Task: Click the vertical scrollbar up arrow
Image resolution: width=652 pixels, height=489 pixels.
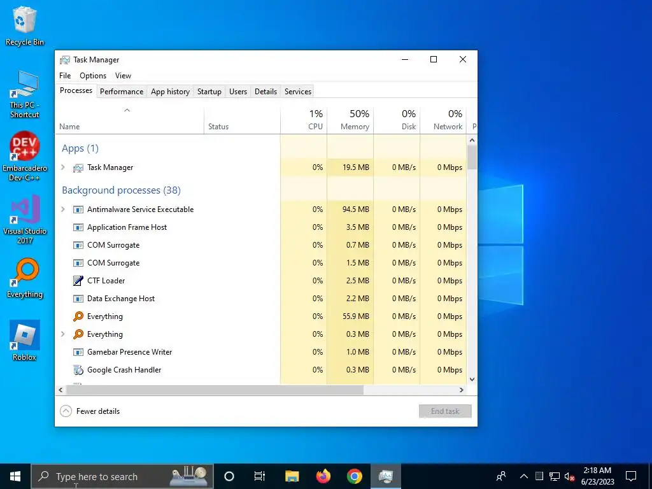Action: click(x=472, y=140)
